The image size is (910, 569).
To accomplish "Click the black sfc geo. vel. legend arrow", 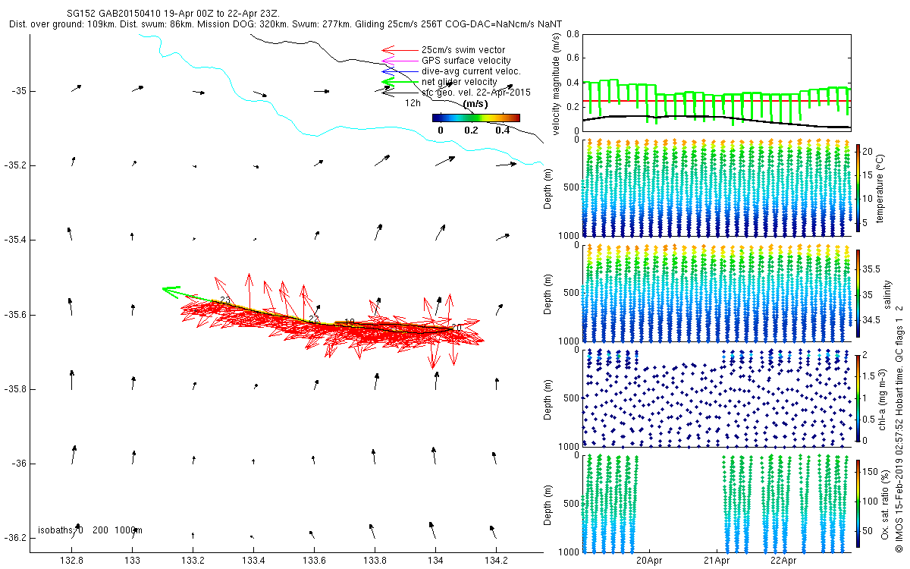I will pyautogui.click(x=400, y=93).
